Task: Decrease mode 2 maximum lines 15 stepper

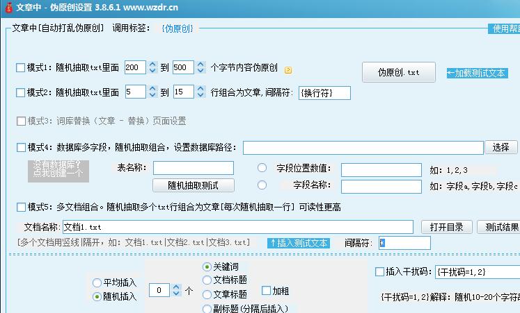Action: (200, 95)
